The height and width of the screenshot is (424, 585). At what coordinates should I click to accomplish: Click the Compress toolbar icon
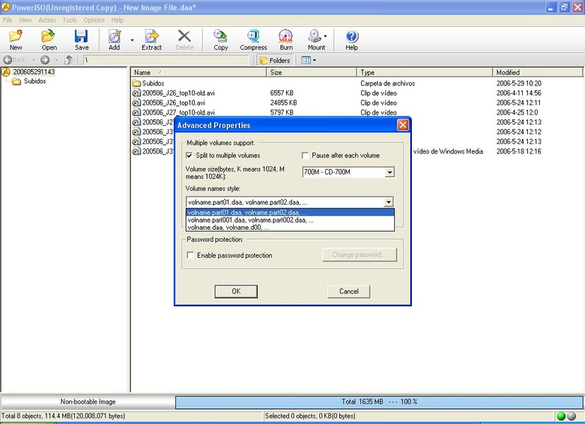click(x=253, y=40)
